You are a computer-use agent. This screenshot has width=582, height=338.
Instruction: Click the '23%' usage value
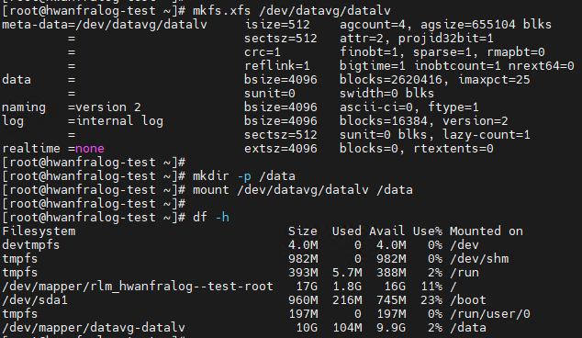[x=431, y=299]
